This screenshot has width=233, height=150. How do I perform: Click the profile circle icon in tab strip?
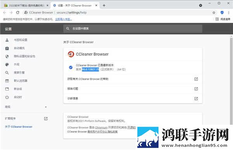tap(201, 5)
